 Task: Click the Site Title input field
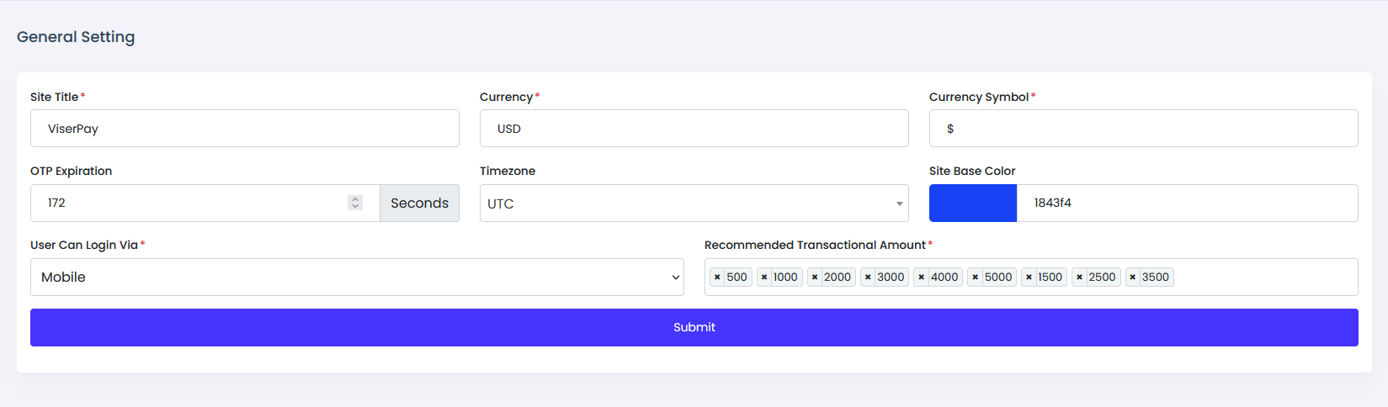(x=244, y=129)
